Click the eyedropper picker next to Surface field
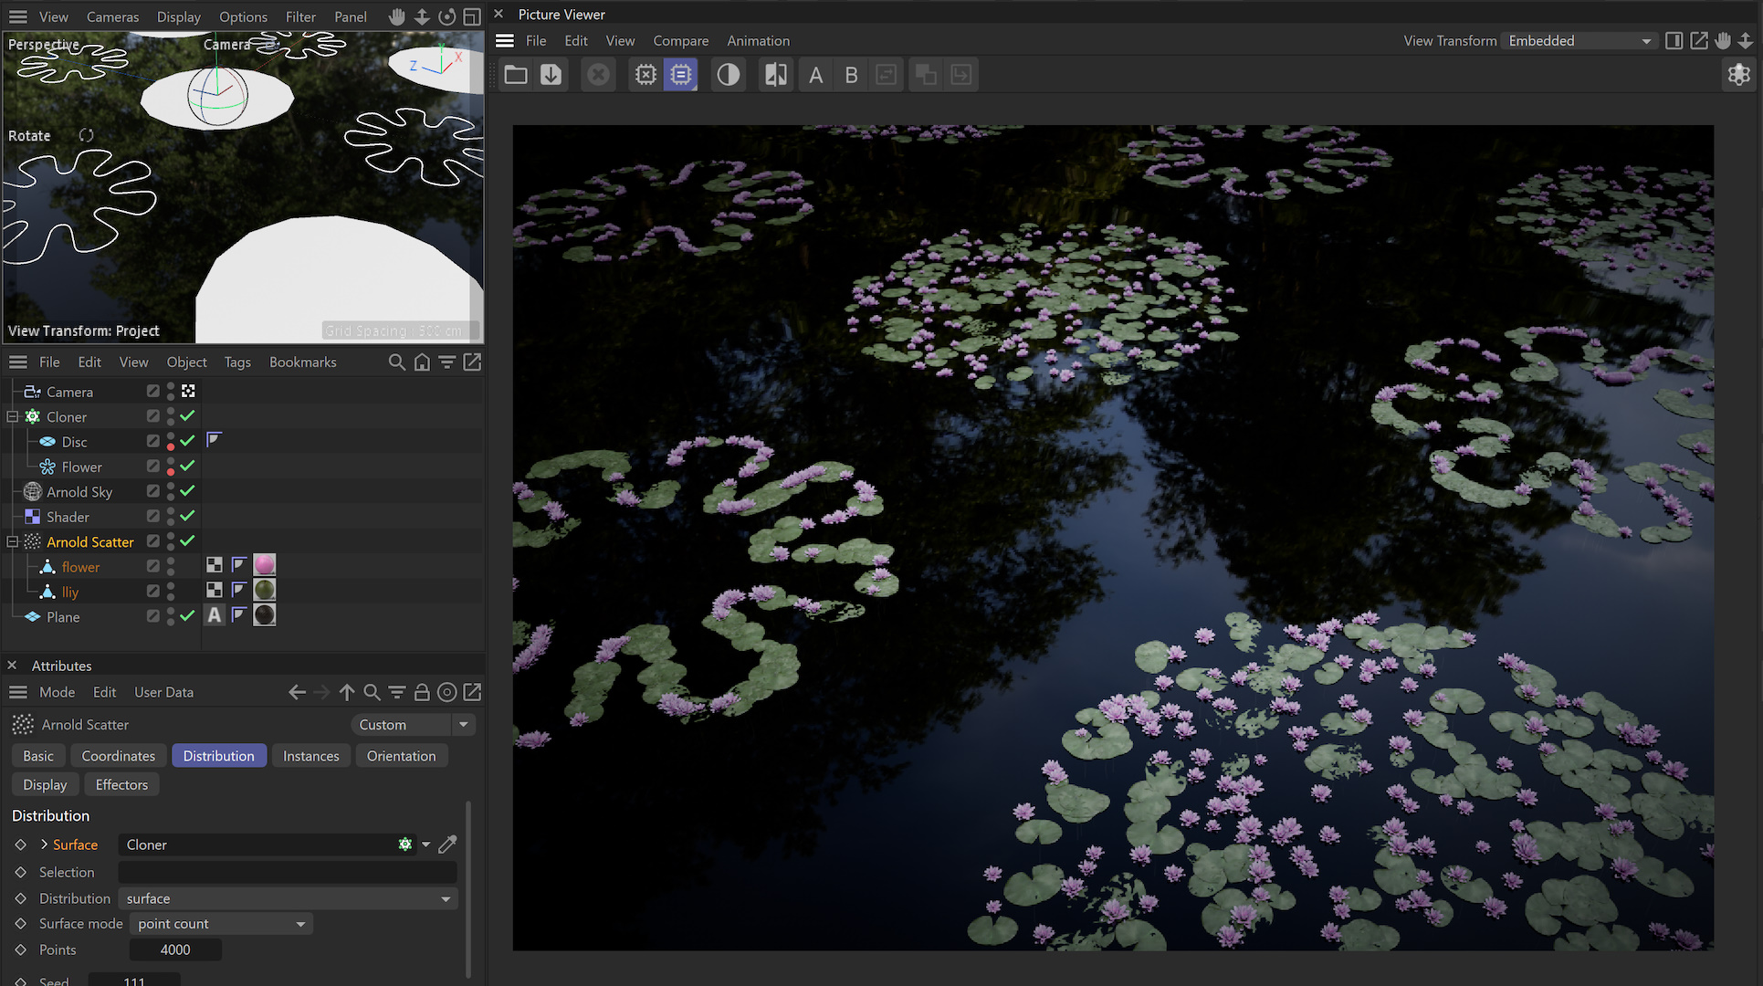The height and width of the screenshot is (986, 1763). tap(447, 844)
